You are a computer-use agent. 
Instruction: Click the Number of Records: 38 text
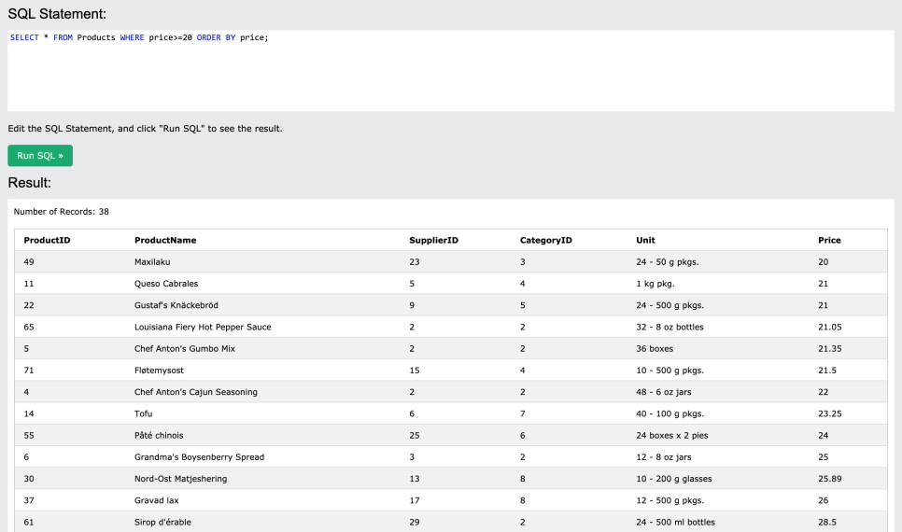tap(61, 212)
